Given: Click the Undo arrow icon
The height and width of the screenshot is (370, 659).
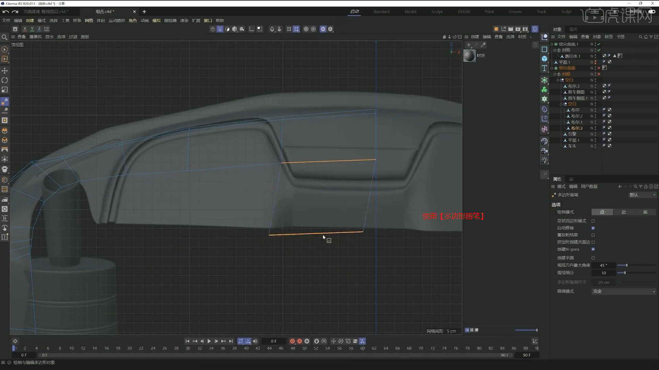Looking at the screenshot, I should [5, 12].
